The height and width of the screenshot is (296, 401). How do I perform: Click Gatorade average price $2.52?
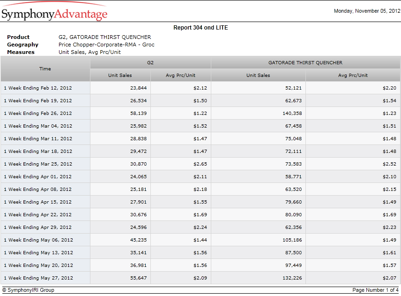point(389,164)
